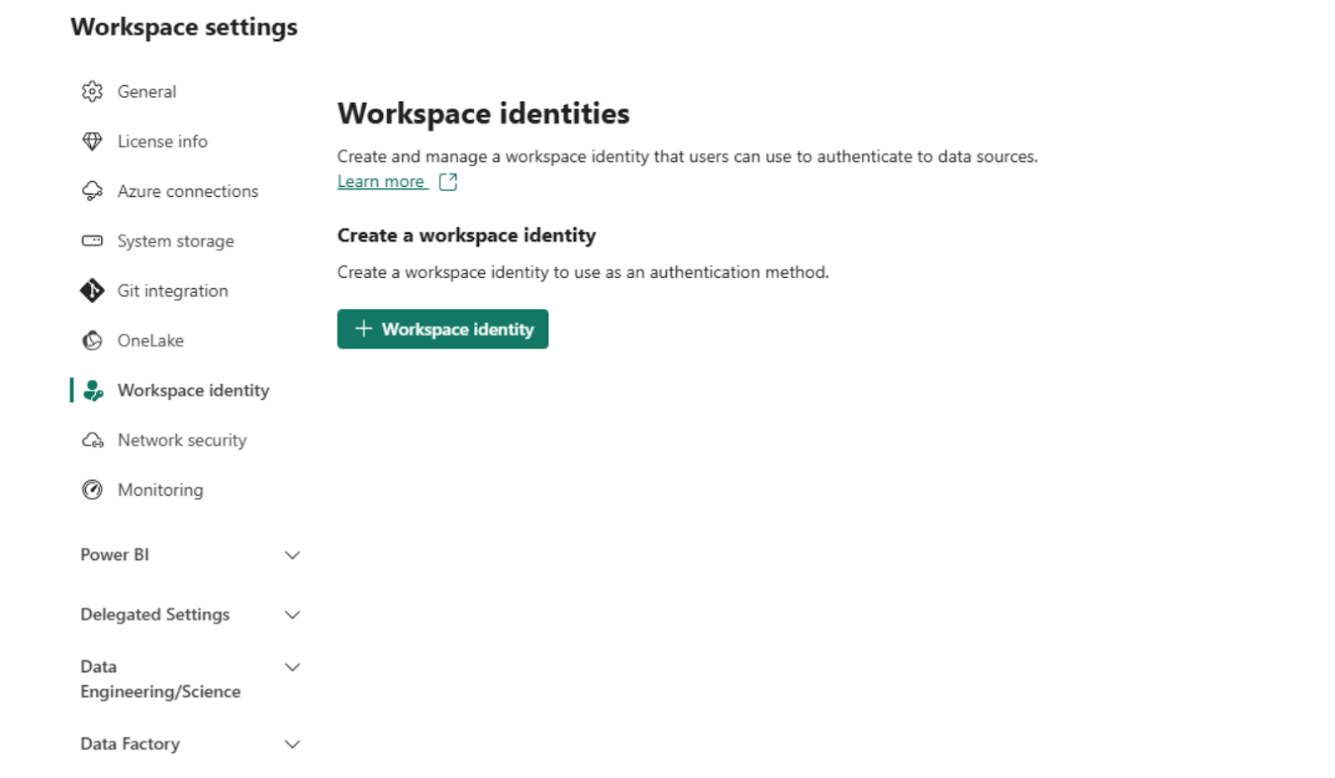
Task: Select the General settings gear icon
Action: click(x=93, y=91)
